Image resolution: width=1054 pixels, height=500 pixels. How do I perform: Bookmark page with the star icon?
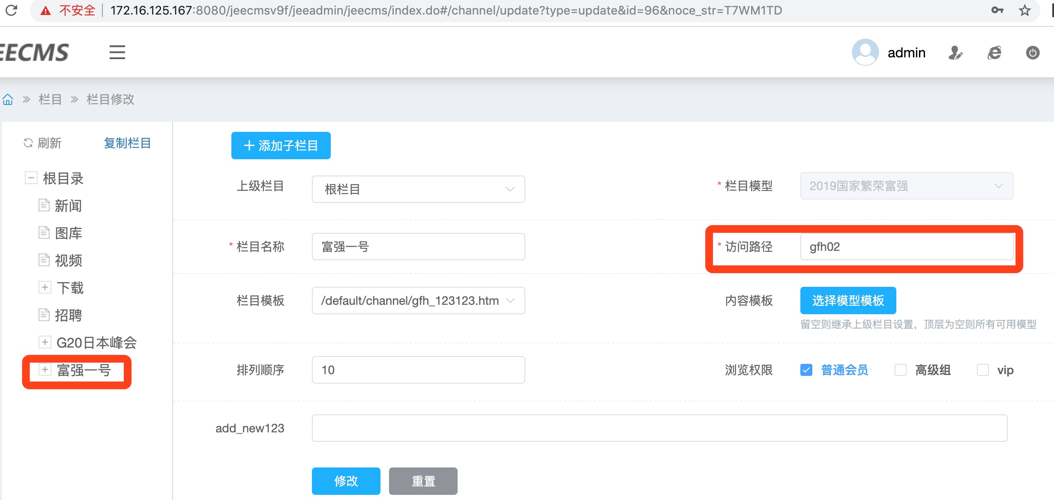[1024, 10]
